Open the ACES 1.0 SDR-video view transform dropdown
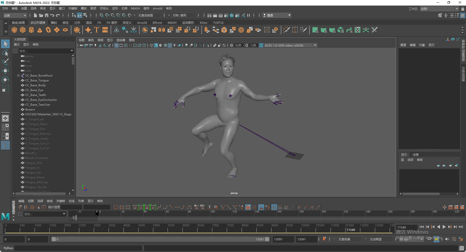Screen dimensions: 466x252 pos(290,45)
